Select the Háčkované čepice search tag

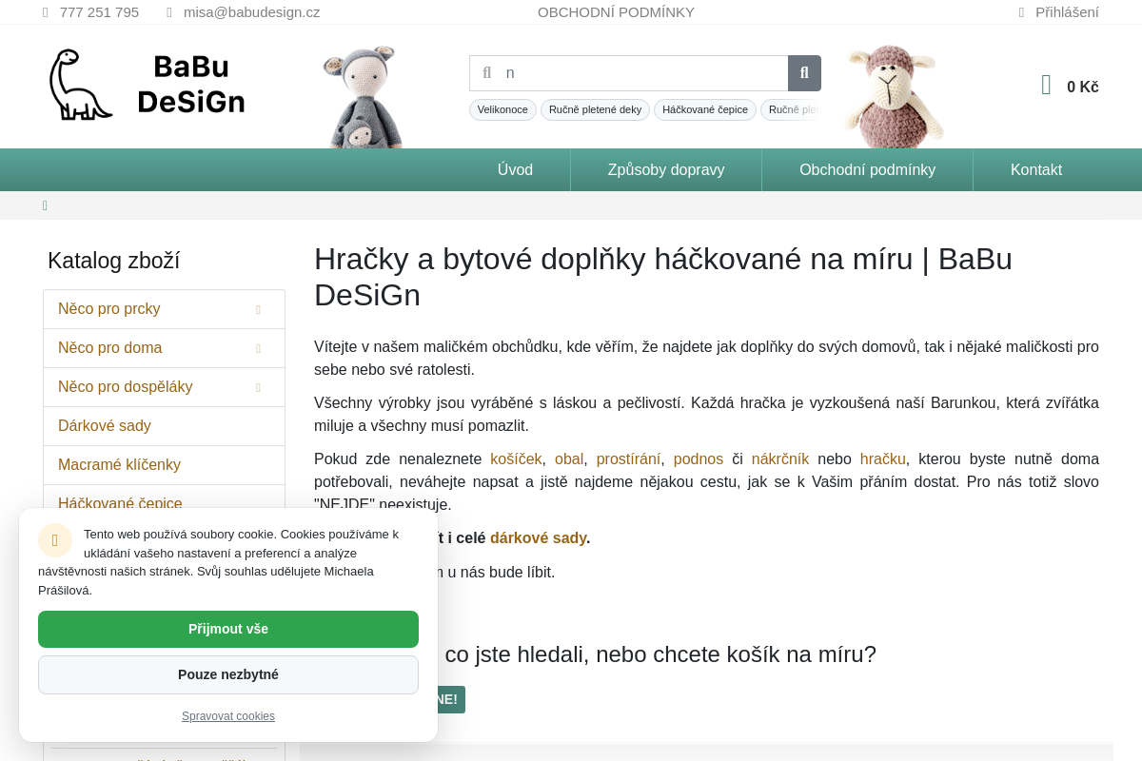705,109
